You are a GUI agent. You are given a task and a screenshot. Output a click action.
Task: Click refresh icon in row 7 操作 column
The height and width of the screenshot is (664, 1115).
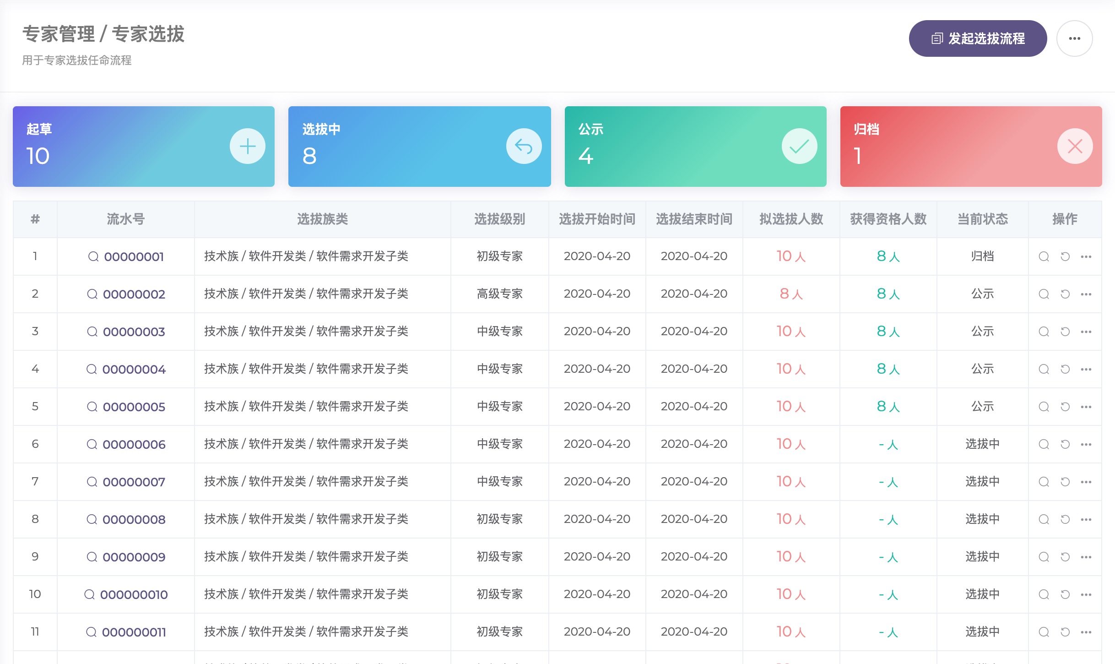tap(1065, 482)
